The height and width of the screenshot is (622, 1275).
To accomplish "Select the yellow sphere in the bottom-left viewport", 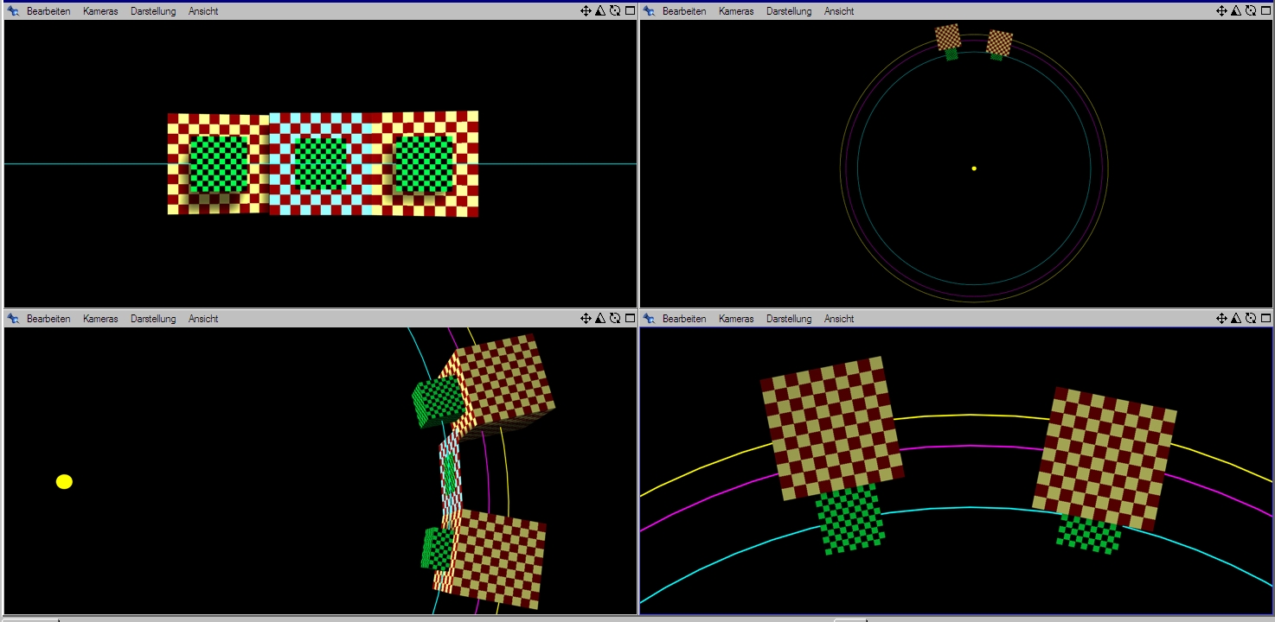I will coord(64,482).
